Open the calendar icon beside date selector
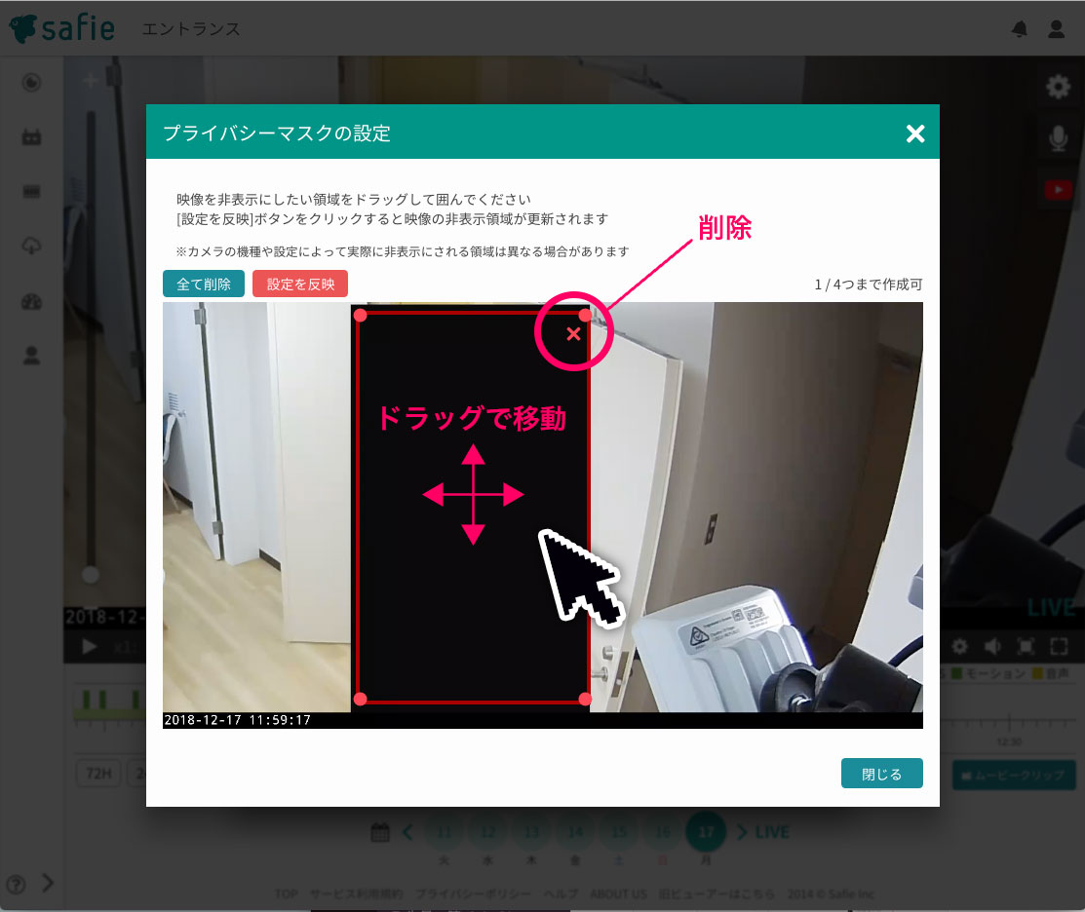1085x912 pixels. pyautogui.click(x=380, y=832)
